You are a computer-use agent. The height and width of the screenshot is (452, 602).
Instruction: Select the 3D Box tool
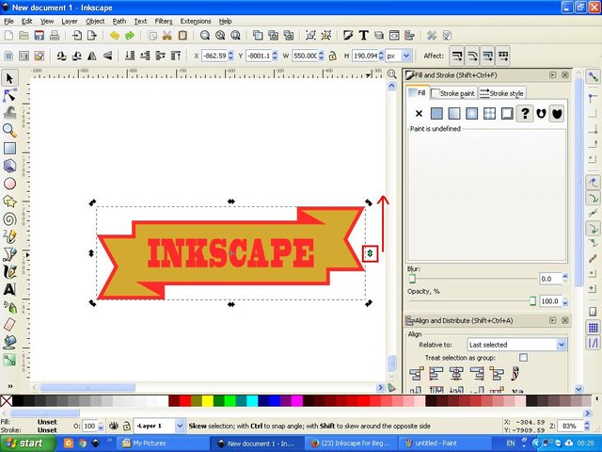pyautogui.click(x=9, y=166)
